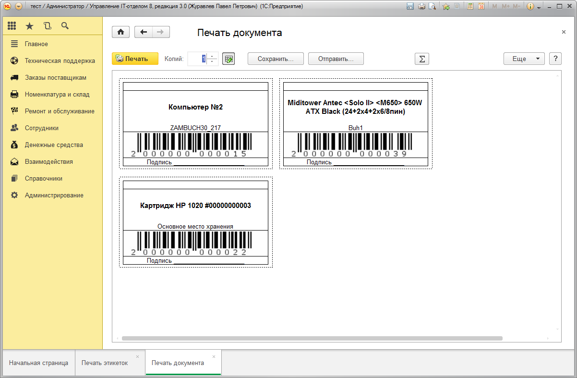The height and width of the screenshot is (378, 577).
Task: Open the Заказы поставщикам section
Action: pos(56,77)
